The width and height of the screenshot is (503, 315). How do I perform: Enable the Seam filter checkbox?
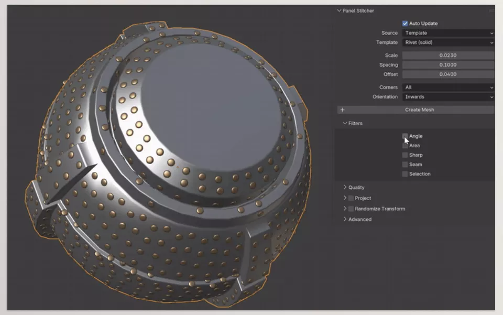coord(405,165)
